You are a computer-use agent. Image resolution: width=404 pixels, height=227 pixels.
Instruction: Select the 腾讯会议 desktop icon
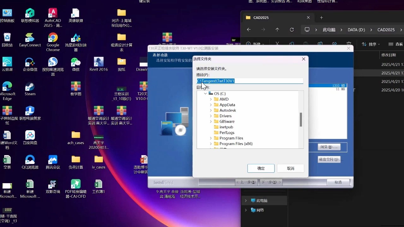53,162
